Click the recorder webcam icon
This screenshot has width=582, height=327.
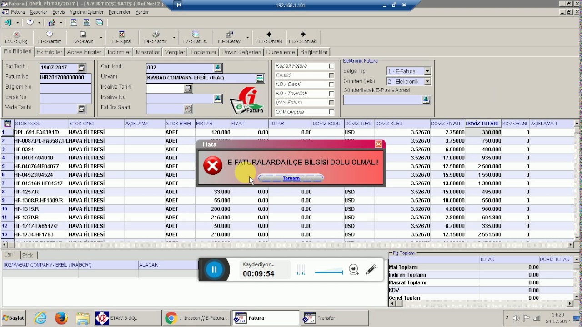[354, 270]
